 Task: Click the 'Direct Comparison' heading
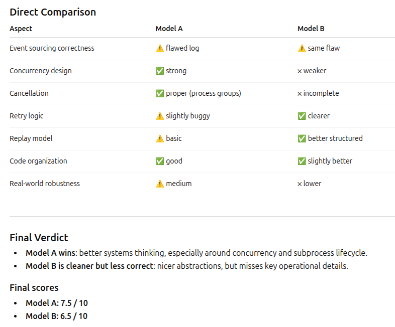[x=53, y=12]
